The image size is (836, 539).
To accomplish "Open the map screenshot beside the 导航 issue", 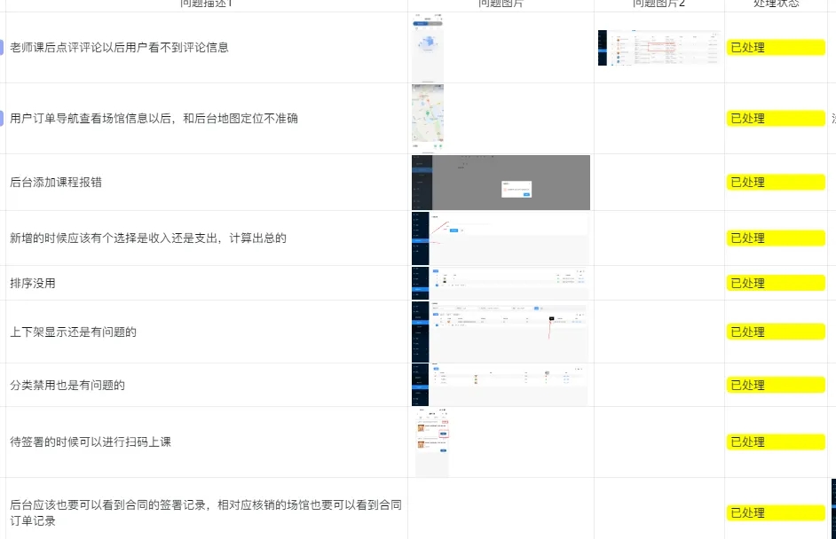I will [427, 116].
